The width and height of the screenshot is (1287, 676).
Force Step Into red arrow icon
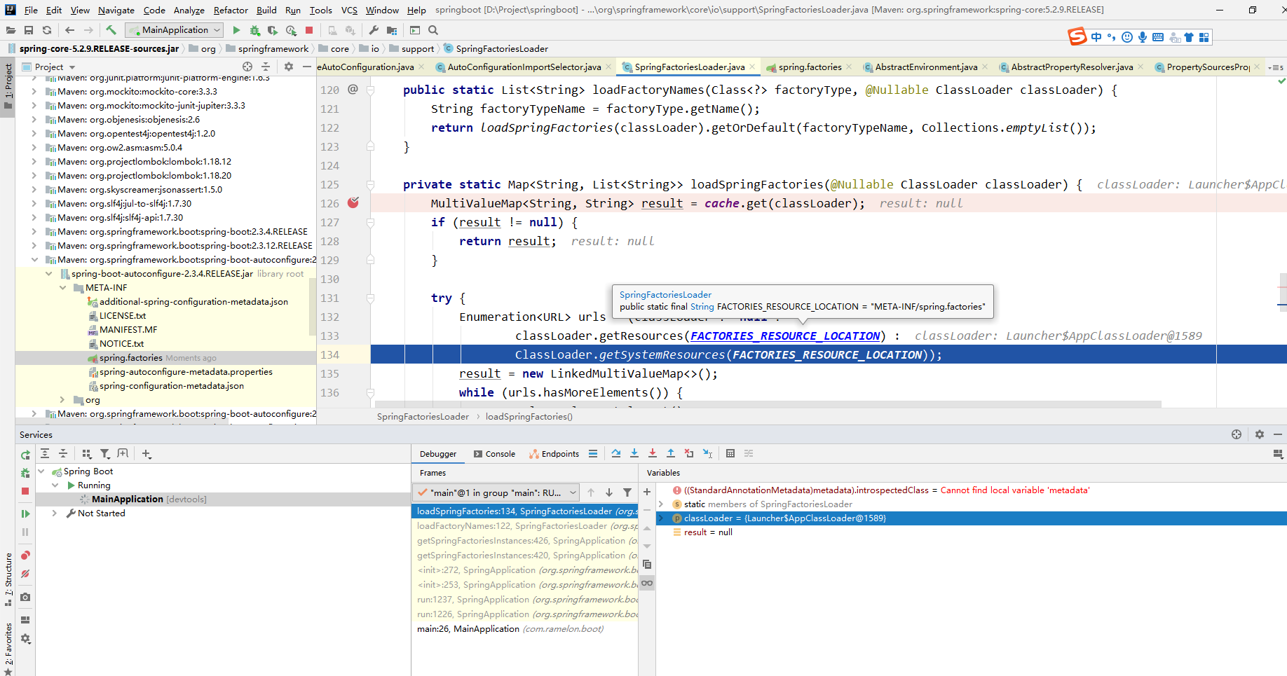coord(653,453)
